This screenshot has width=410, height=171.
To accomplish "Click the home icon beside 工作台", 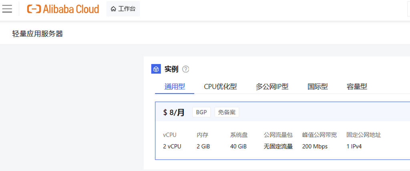I will [x=113, y=9].
